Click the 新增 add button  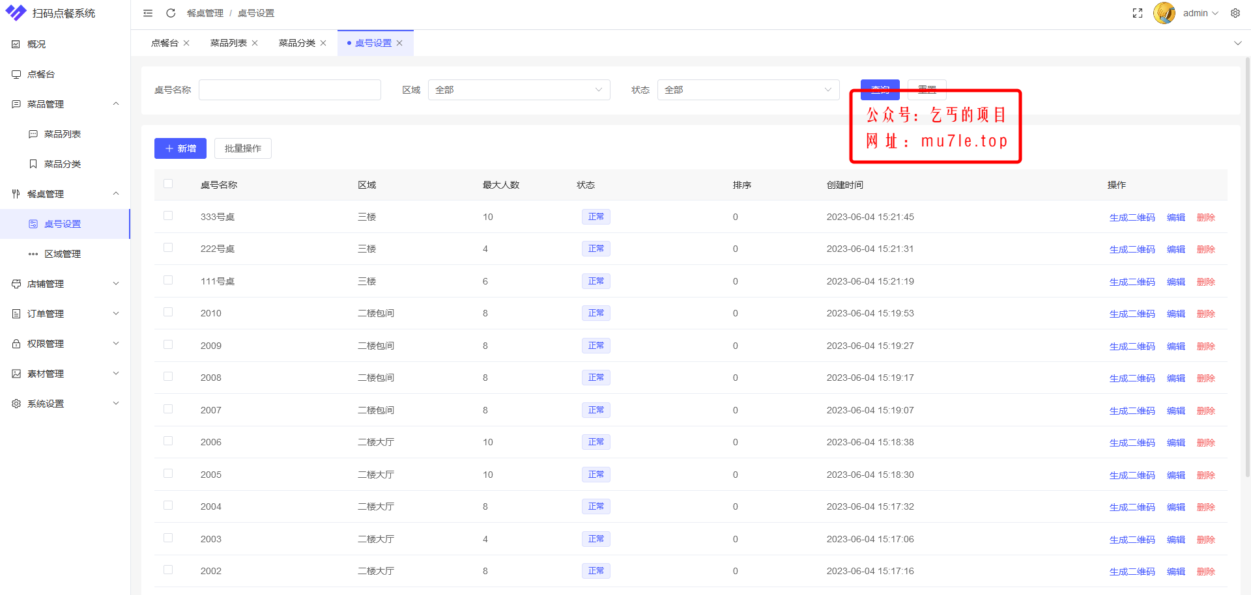point(180,148)
